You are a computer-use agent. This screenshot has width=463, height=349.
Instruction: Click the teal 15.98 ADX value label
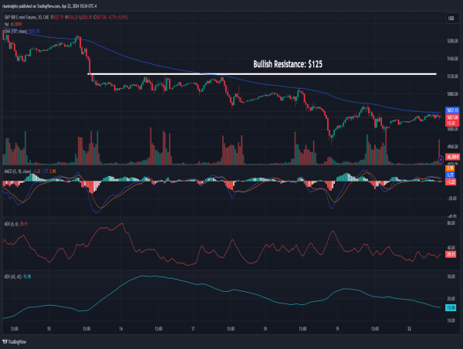pos(451,307)
